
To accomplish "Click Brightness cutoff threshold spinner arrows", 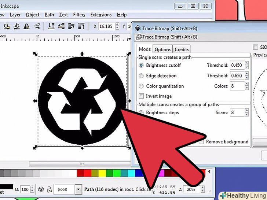I will (247, 66).
